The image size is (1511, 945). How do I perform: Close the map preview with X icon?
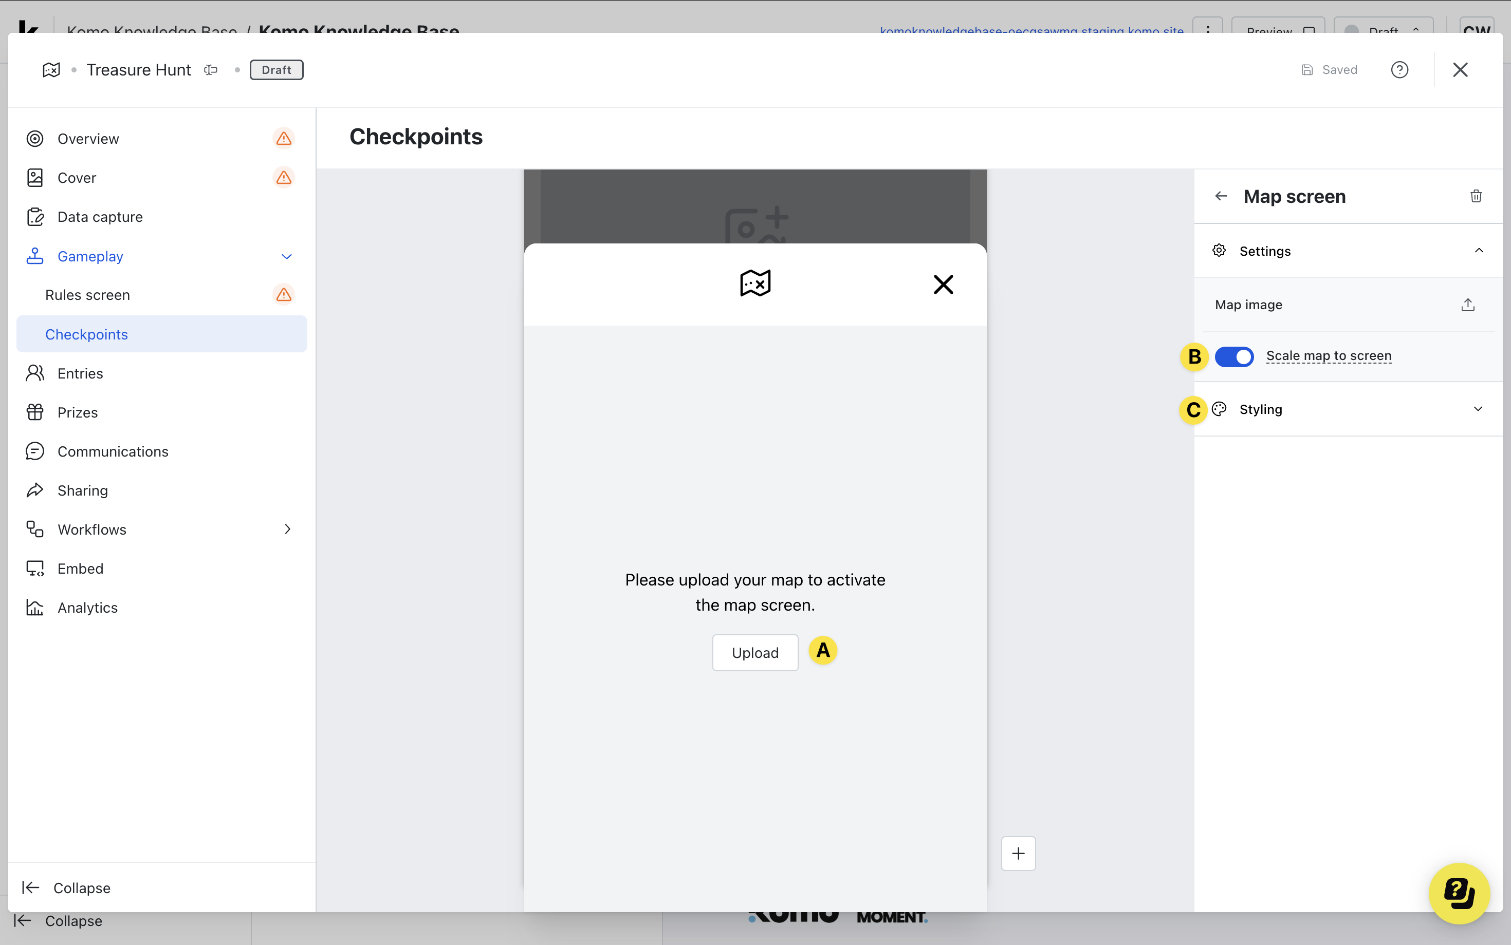pyautogui.click(x=943, y=285)
